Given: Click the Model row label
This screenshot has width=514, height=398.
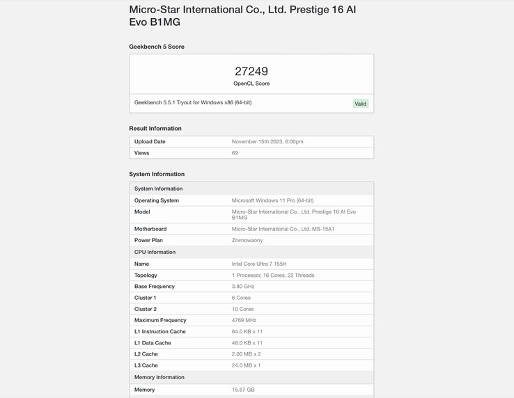Looking at the screenshot, I should tap(142, 212).
